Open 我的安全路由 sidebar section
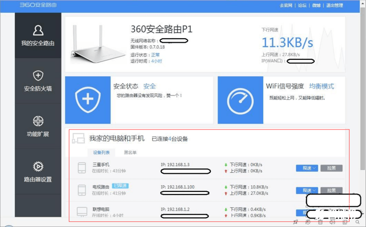Image resolution: width=366 pixels, height=227 pixels. click(x=38, y=36)
